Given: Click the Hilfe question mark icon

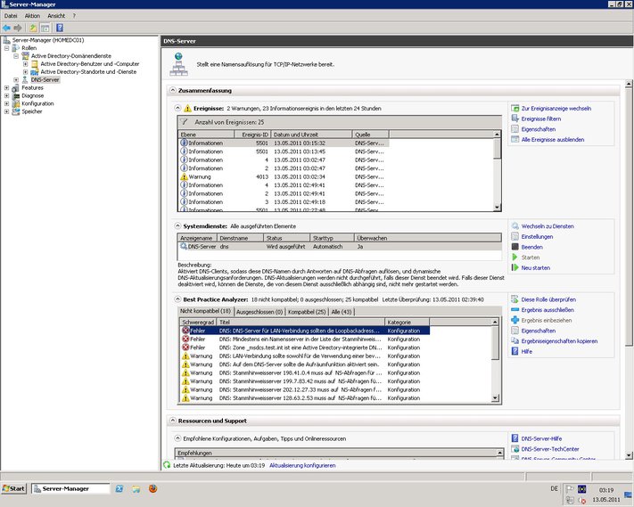Looking at the screenshot, I should click(515, 351).
